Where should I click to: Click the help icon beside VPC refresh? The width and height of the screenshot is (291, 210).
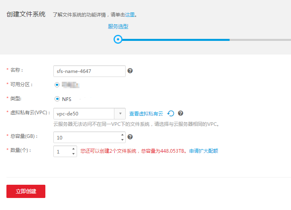pyautogui.click(x=181, y=113)
